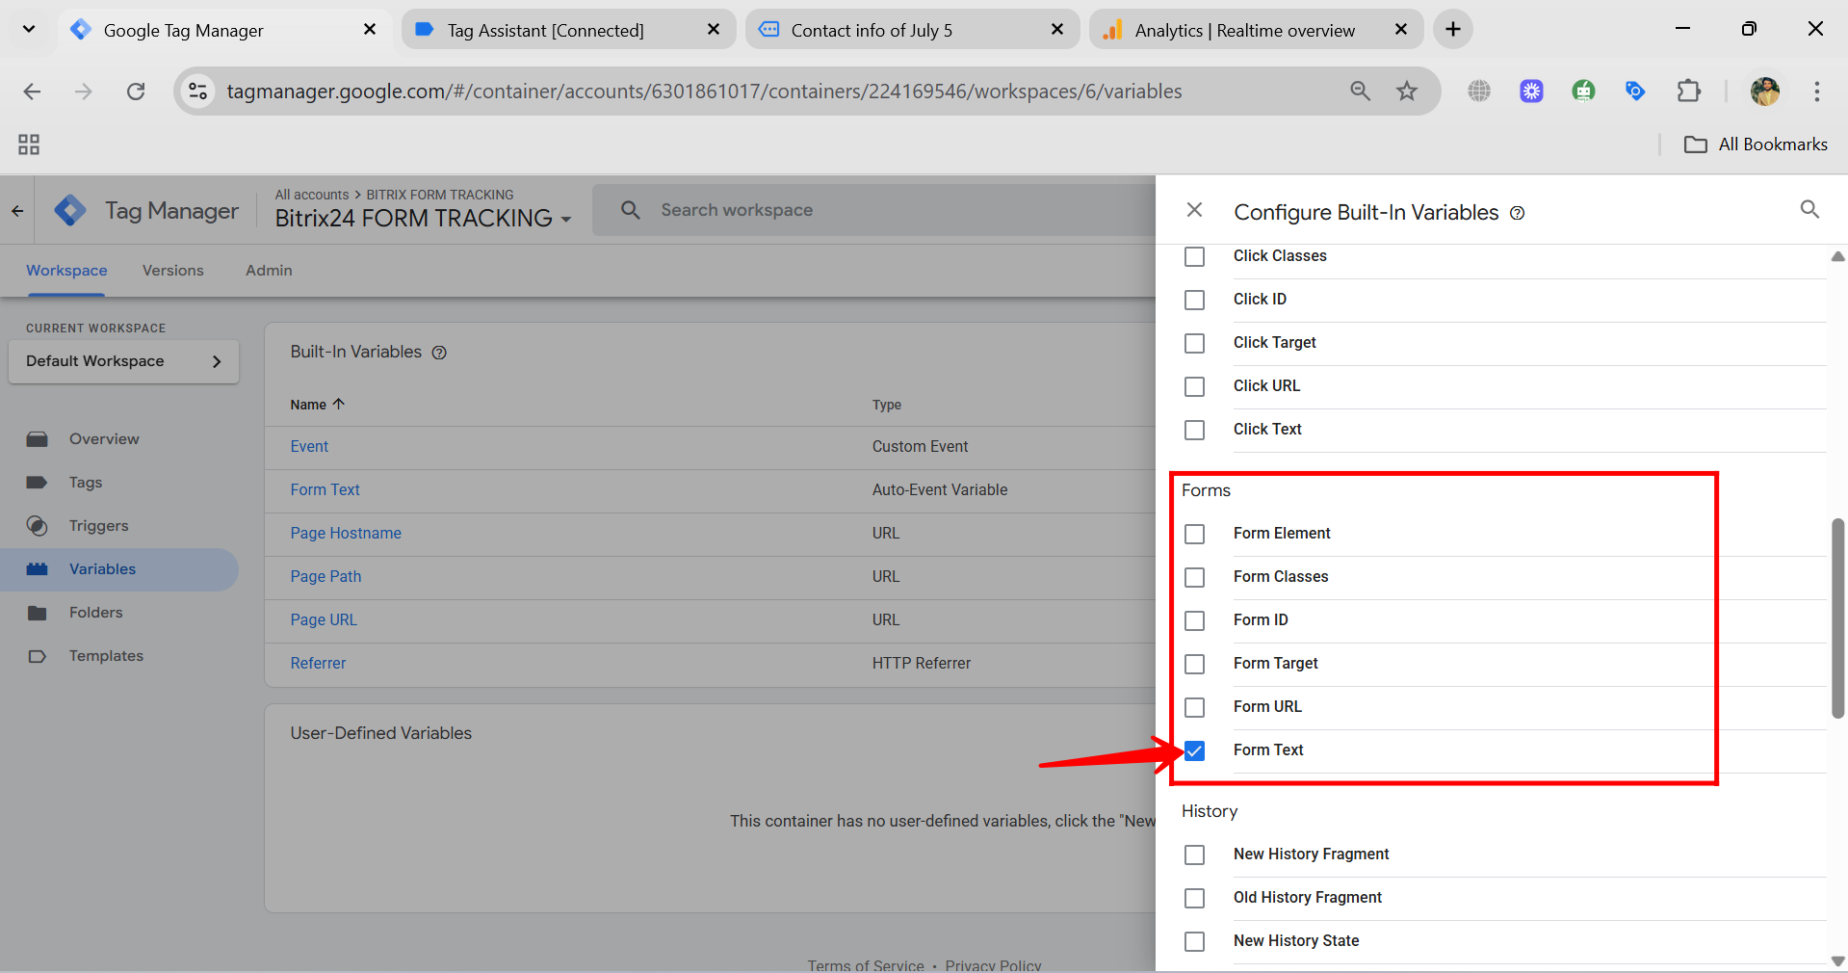Open Templates in the sidebar

coord(106,655)
